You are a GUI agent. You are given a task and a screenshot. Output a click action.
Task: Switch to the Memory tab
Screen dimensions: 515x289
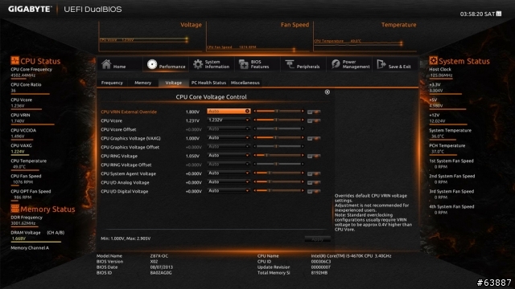pyautogui.click(x=142, y=83)
